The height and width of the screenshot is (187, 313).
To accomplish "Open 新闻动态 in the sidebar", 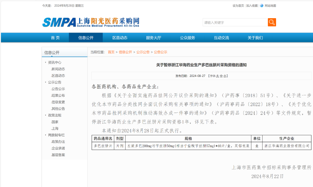I will click(58, 69).
